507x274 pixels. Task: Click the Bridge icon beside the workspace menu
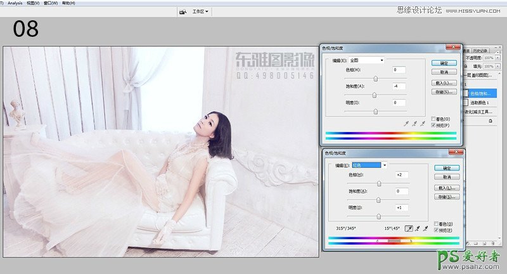pos(183,11)
